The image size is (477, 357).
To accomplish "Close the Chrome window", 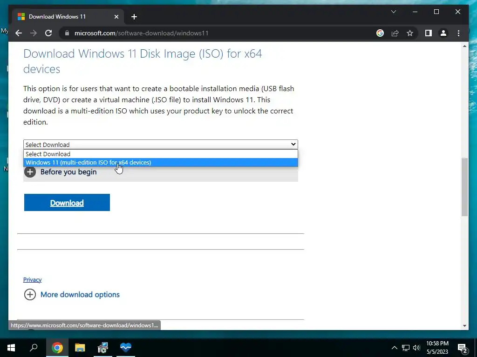I will 457,12.
